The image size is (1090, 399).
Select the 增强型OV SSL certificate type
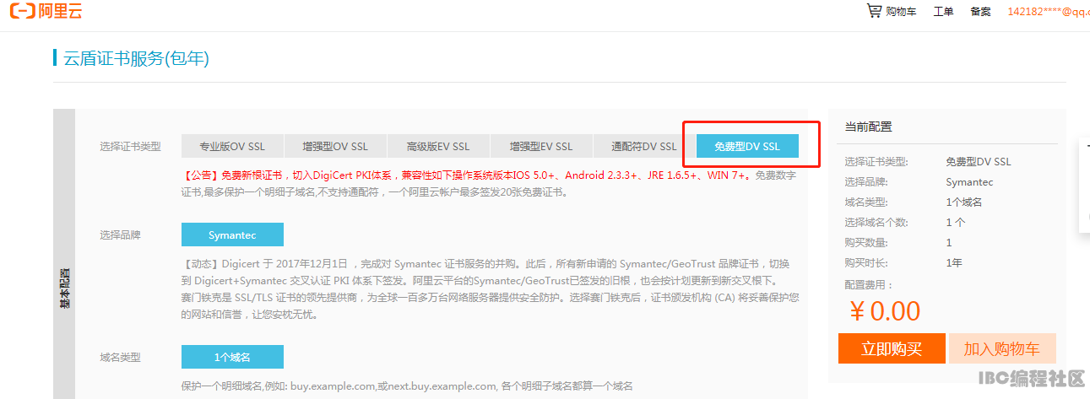[335, 146]
